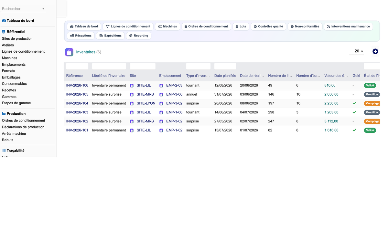Open the Lots shortcut button
The width and height of the screenshot is (388, 240).
[241, 26]
